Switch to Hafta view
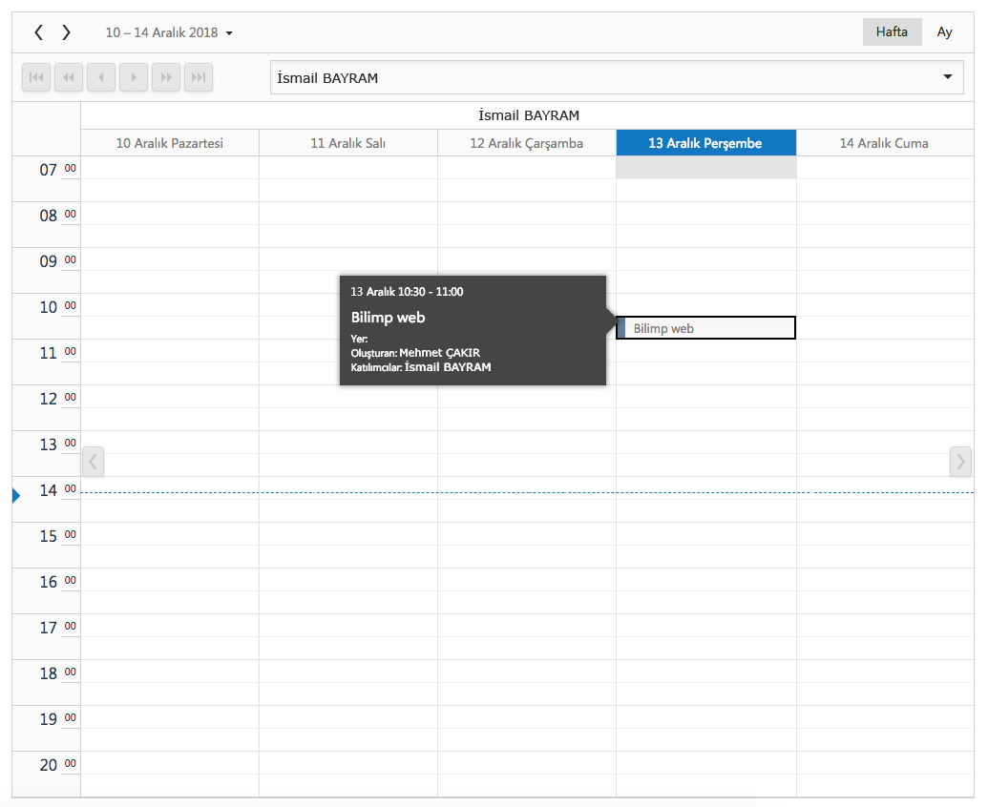This screenshot has width=988, height=807. click(892, 31)
